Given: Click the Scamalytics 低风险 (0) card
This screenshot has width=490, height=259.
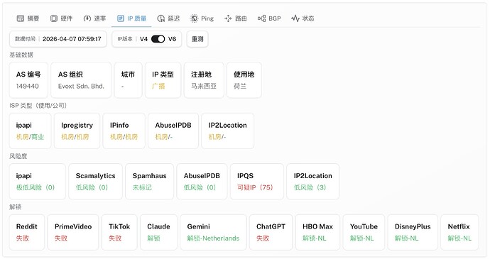Looking at the screenshot, I should pyautogui.click(x=95, y=181).
